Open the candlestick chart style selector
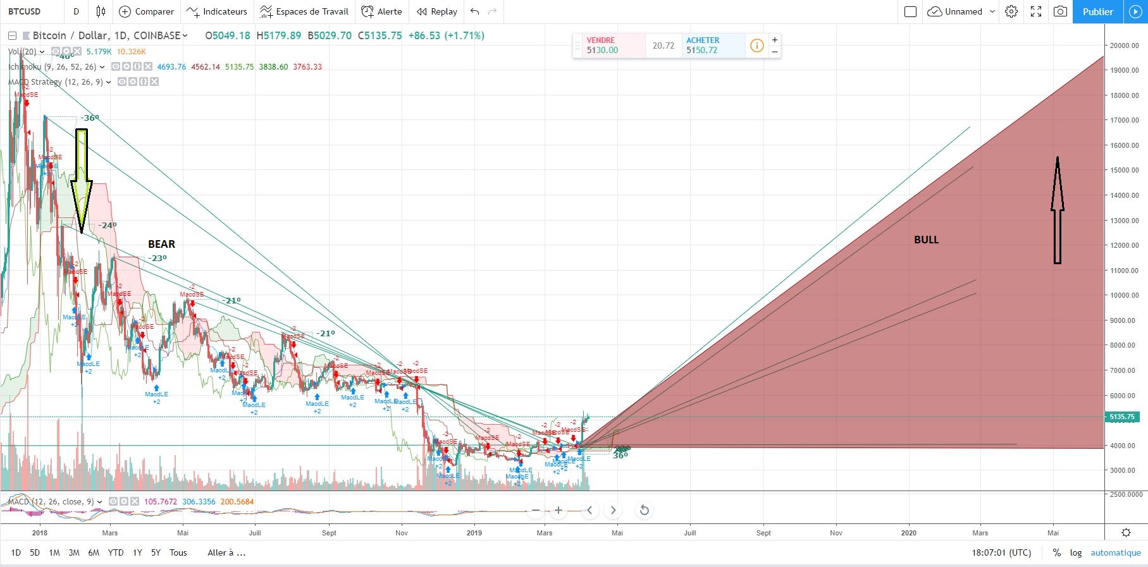 coord(101,11)
